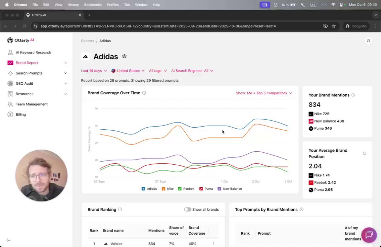Click the settings gear next to Adidas
This screenshot has width=381, height=247.
[124, 56]
